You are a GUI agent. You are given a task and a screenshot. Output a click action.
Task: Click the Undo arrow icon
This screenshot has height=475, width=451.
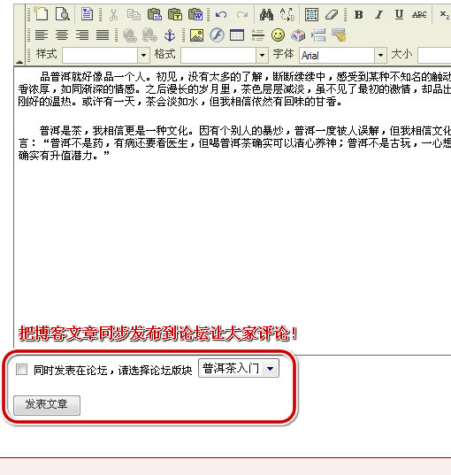click(221, 14)
